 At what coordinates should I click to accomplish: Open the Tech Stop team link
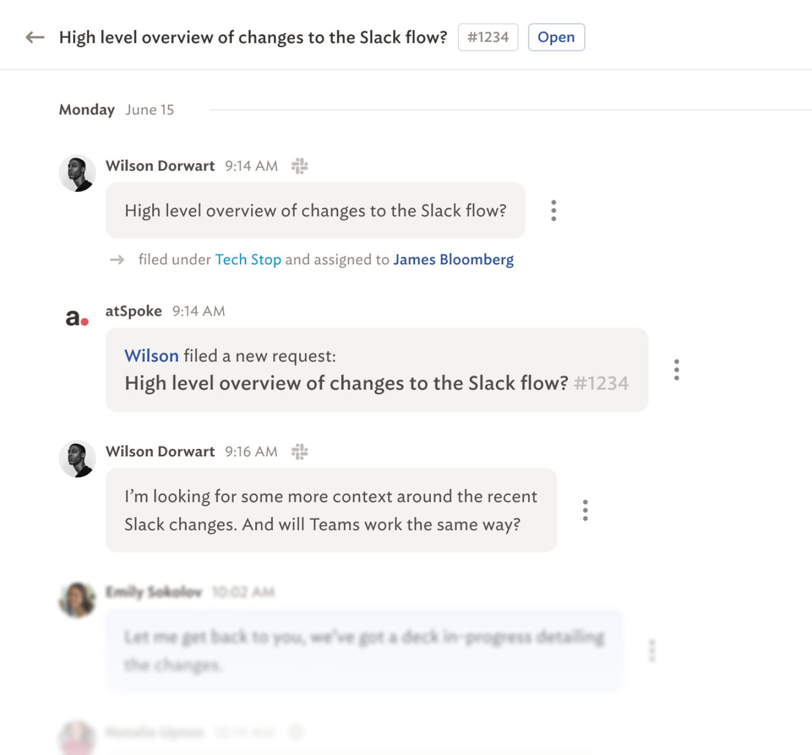248,260
